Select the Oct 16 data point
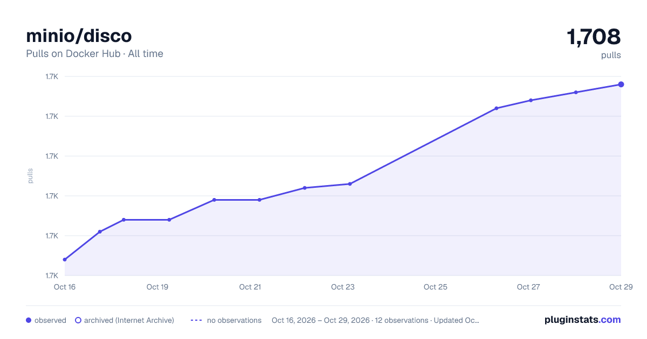 click(x=65, y=259)
